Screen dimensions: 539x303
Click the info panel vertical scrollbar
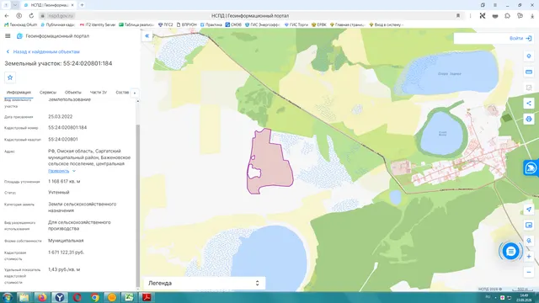138,205
